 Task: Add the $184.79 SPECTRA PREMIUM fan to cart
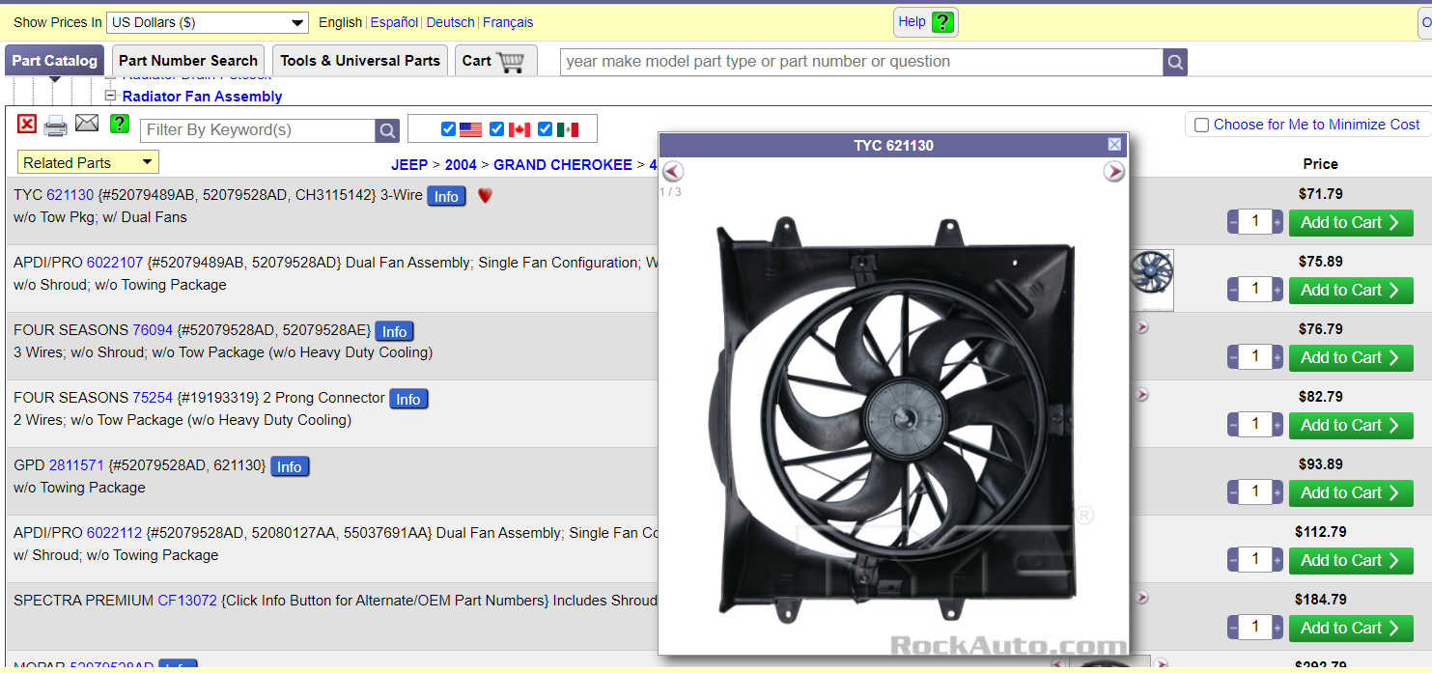1351,629
